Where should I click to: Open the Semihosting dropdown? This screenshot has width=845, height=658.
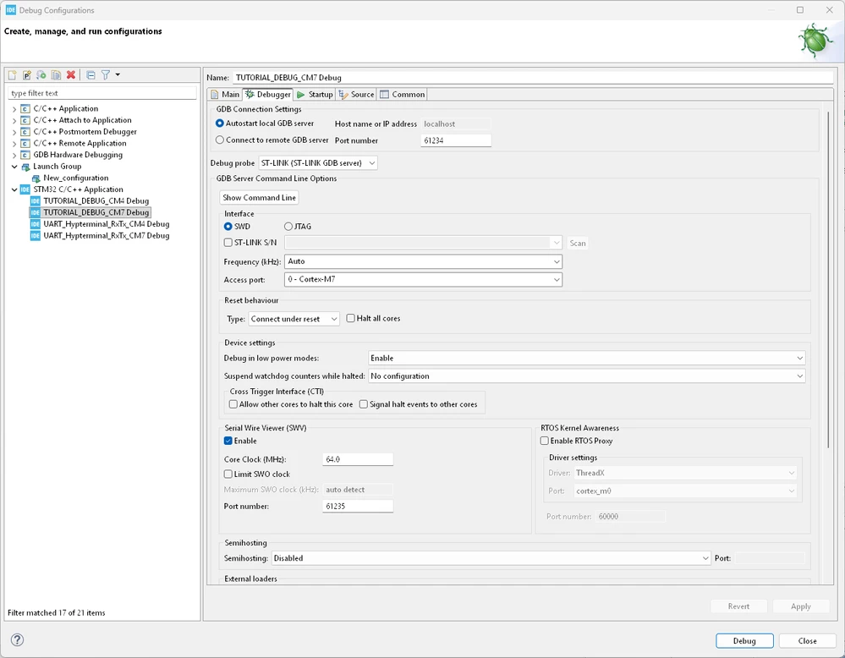pyautogui.click(x=491, y=558)
